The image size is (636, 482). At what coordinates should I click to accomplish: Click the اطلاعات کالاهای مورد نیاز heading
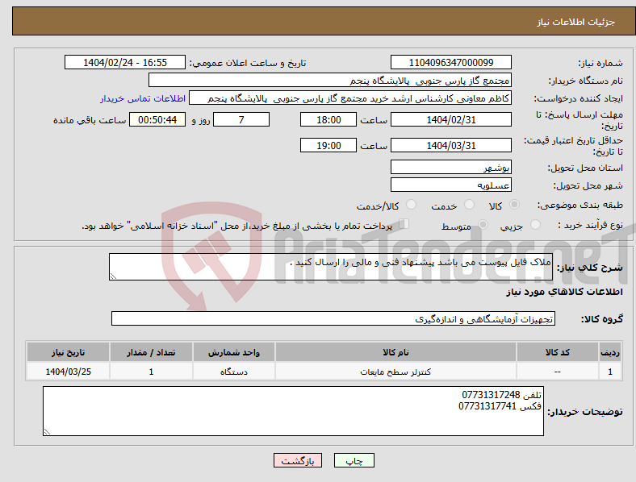pos(564,292)
